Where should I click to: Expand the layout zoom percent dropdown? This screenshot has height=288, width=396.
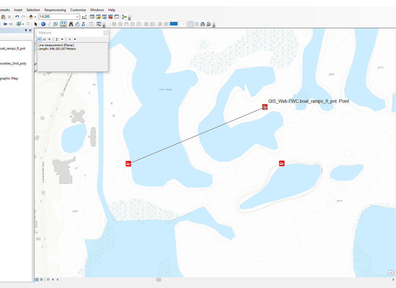coord(183,24)
